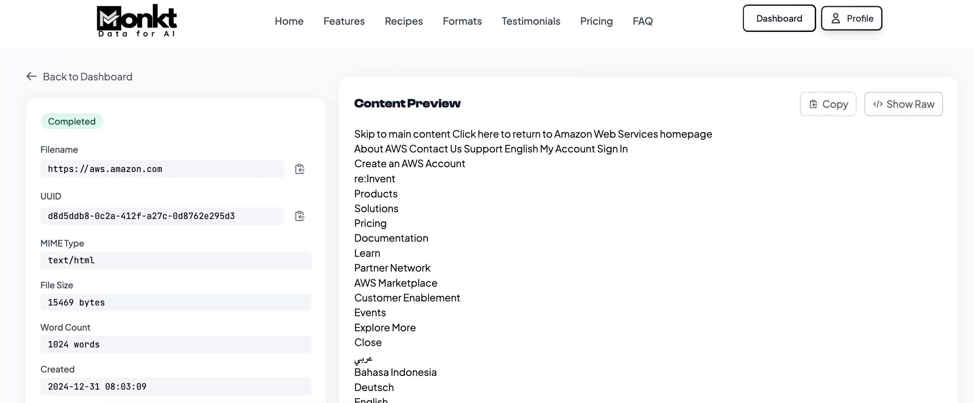Image resolution: width=974 pixels, height=403 pixels.
Task: Click the File Size label
Action: point(57,285)
